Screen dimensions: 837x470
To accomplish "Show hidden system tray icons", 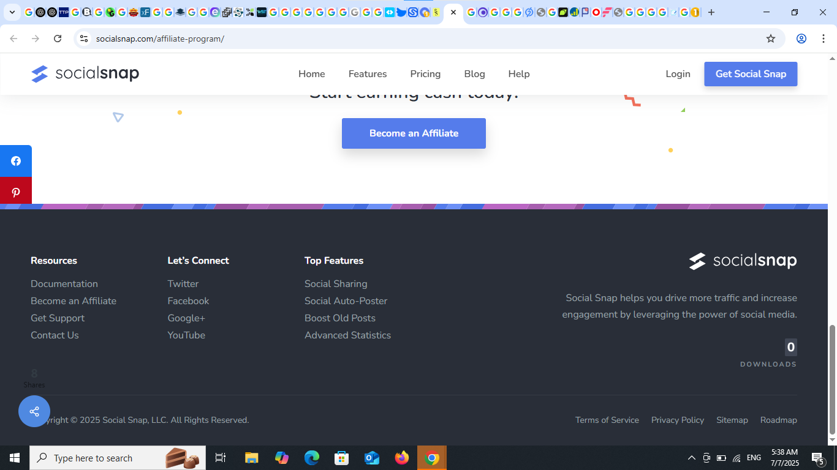I will pyautogui.click(x=692, y=458).
